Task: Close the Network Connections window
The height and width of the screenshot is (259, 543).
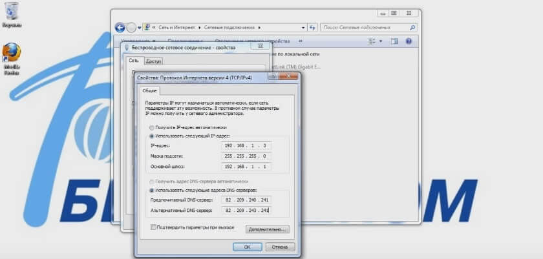Action: pyautogui.click(x=409, y=13)
